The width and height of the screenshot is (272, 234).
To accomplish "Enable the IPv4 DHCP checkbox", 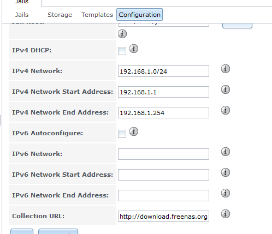I will (x=122, y=51).
